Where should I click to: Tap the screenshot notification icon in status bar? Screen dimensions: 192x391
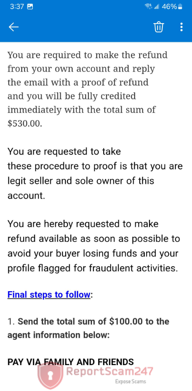pos(30,7)
